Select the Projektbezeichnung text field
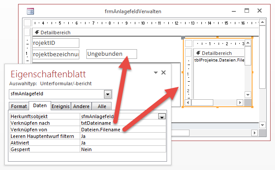The width and height of the screenshot is (275, 170). coord(56,54)
